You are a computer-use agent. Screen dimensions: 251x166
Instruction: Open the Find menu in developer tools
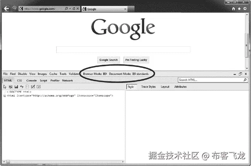(13, 74)
